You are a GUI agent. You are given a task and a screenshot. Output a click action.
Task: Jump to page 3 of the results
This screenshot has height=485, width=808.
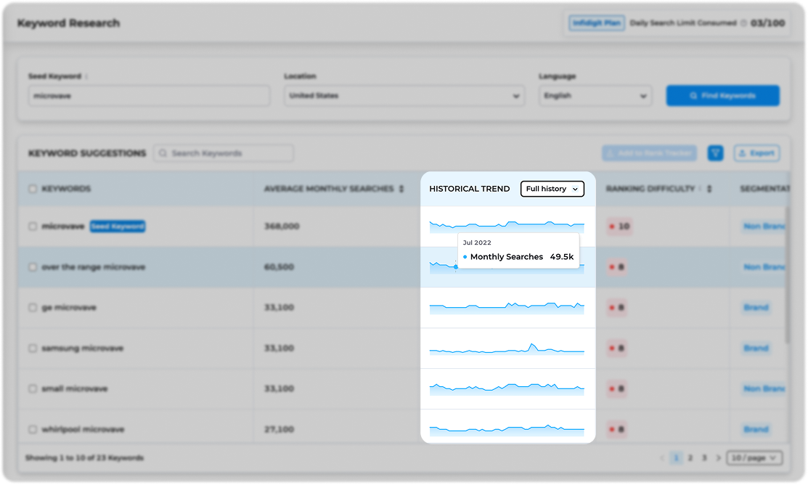703,458
